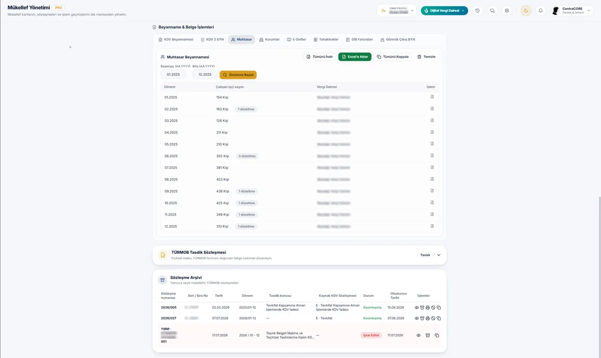Open the GİB Faturaları tab
This screenshot has height=358, width=601.
click(x=360, y=39)
